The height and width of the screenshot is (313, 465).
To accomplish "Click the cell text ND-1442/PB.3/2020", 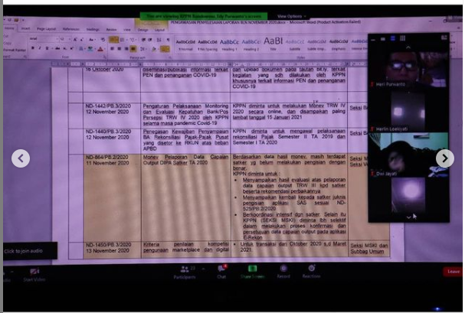I will coord(108,106).
